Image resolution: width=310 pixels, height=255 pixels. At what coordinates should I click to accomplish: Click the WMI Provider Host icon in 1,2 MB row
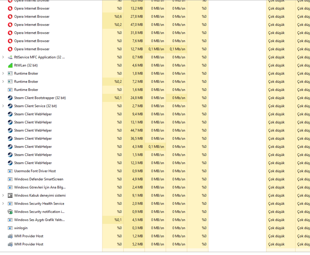tap(10, 236)
